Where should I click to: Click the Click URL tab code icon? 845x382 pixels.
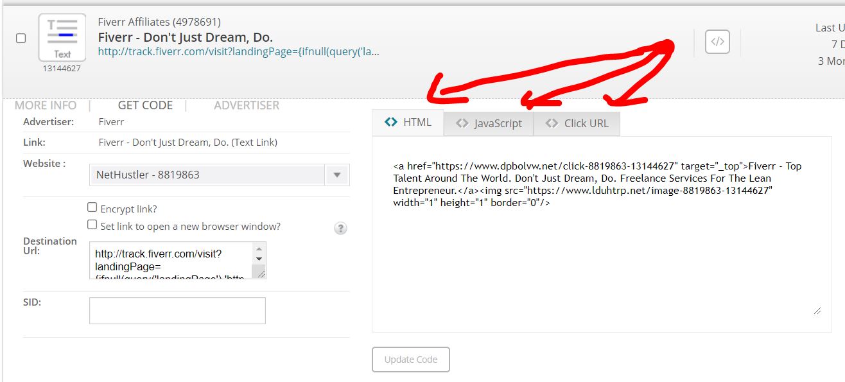552,123
